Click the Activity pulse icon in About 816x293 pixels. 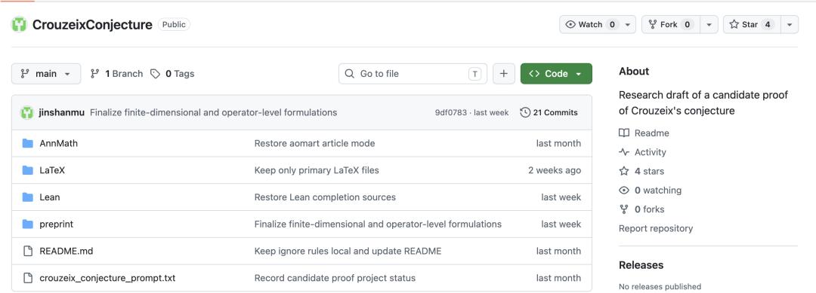point(624,152)
